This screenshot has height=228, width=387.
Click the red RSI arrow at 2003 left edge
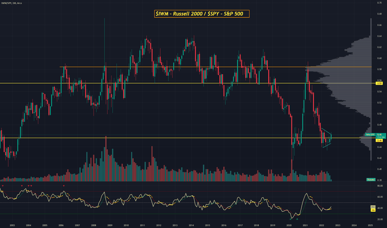pos(3,186)
